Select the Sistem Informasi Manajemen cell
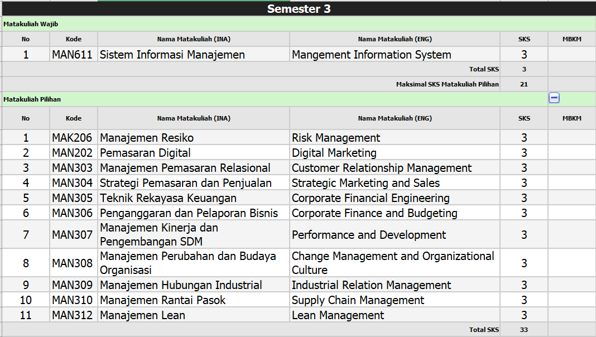This screenshot has width=596, height=337. pos(172,55)
